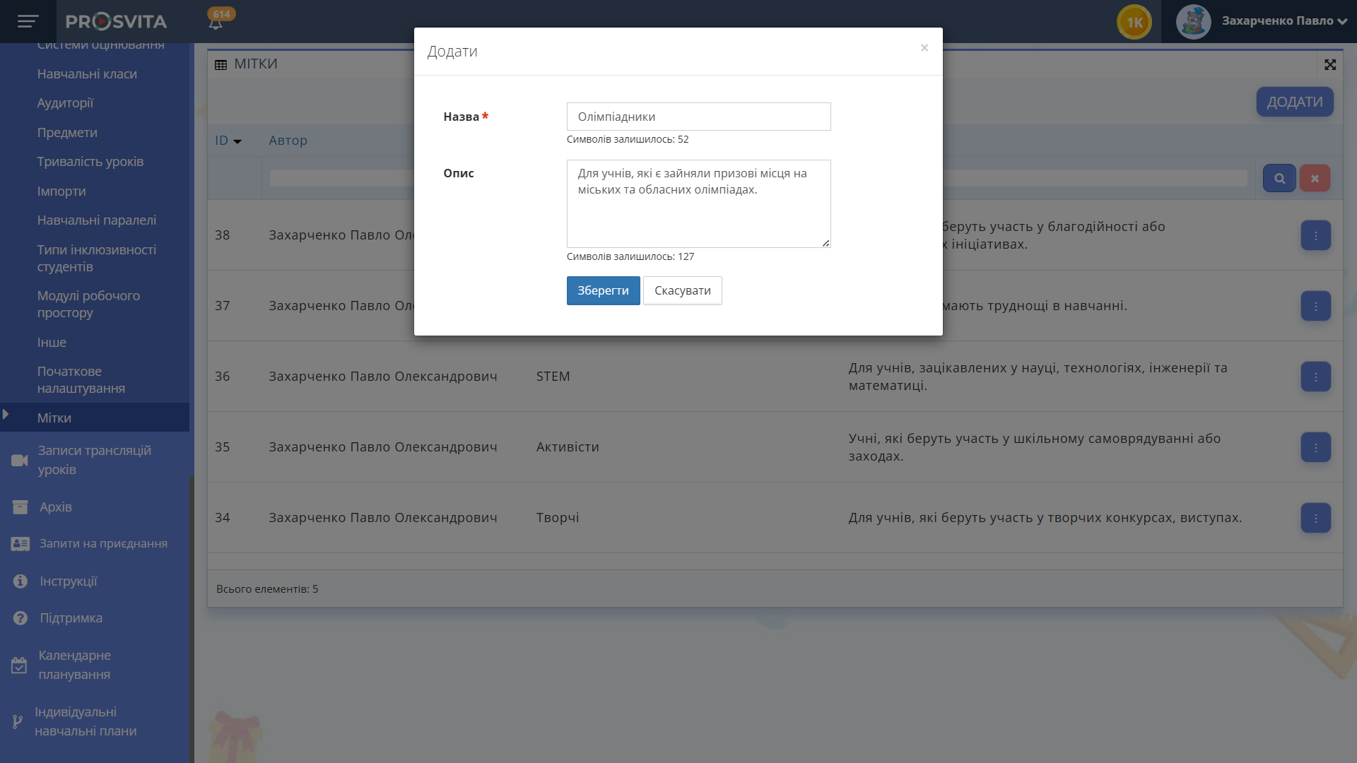Viewport: 1357px width, 763px height.
Task: Expand the Мітки sidebar arrow
Action: [6, 415]
